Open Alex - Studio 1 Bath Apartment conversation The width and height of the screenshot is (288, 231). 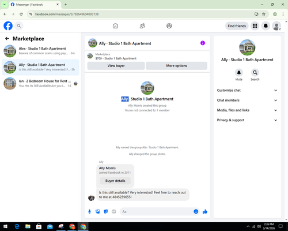tap(40, 51)
